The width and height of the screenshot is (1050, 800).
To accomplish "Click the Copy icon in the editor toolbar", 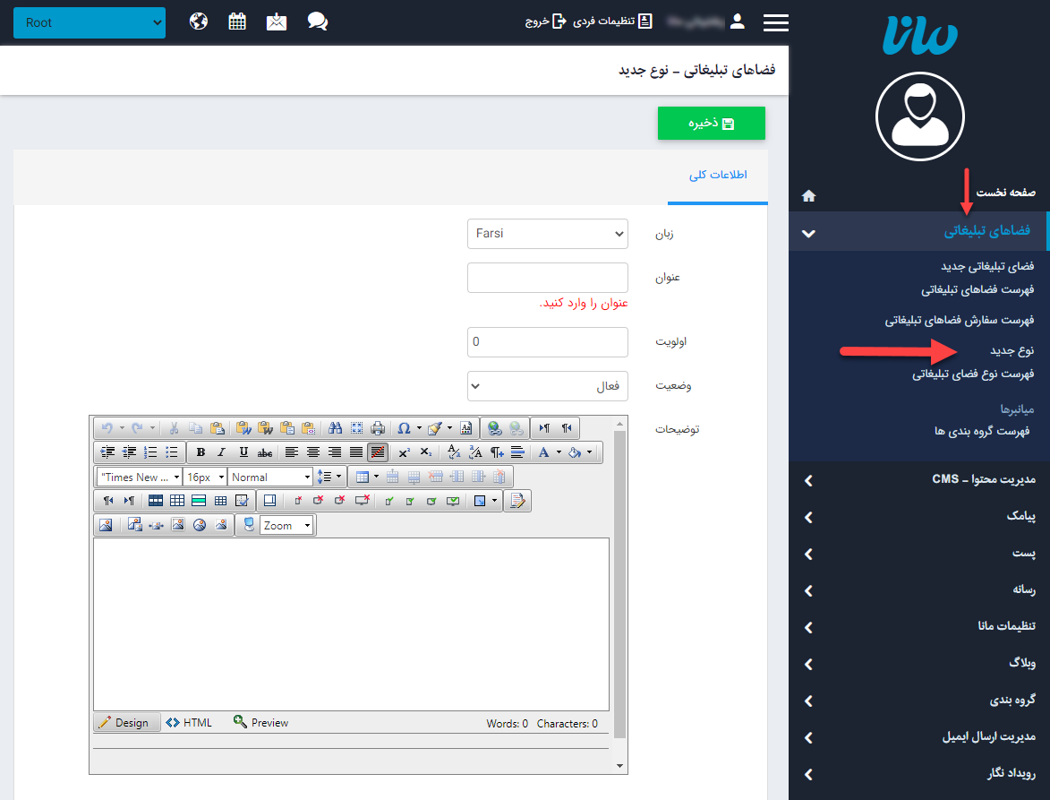I will tap(195, 428).
